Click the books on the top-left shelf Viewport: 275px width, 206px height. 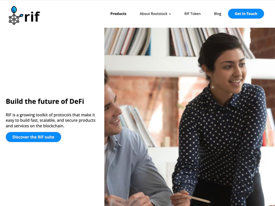point(128,41)
